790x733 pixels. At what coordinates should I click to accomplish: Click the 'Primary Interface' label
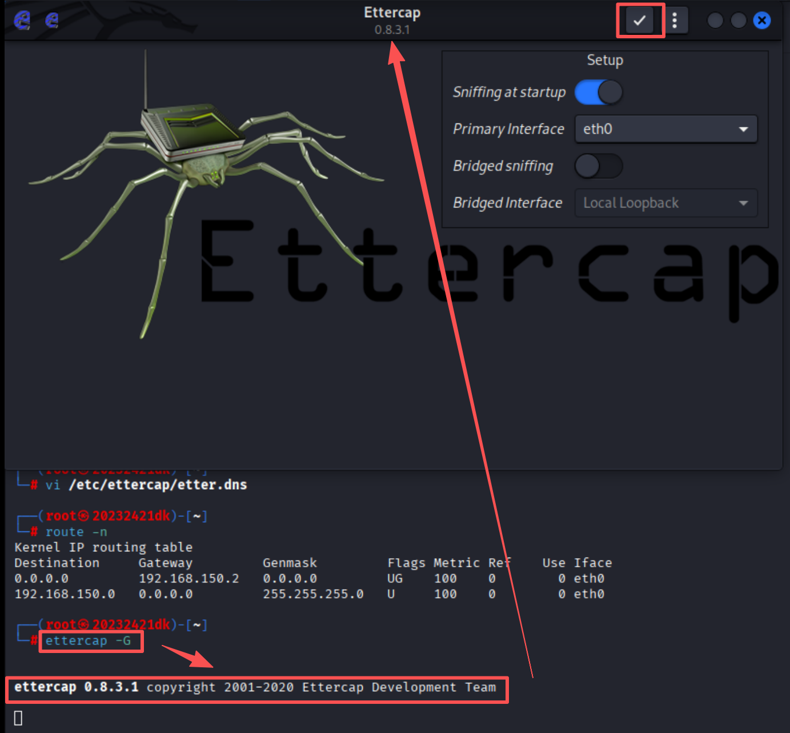[508, 129]
